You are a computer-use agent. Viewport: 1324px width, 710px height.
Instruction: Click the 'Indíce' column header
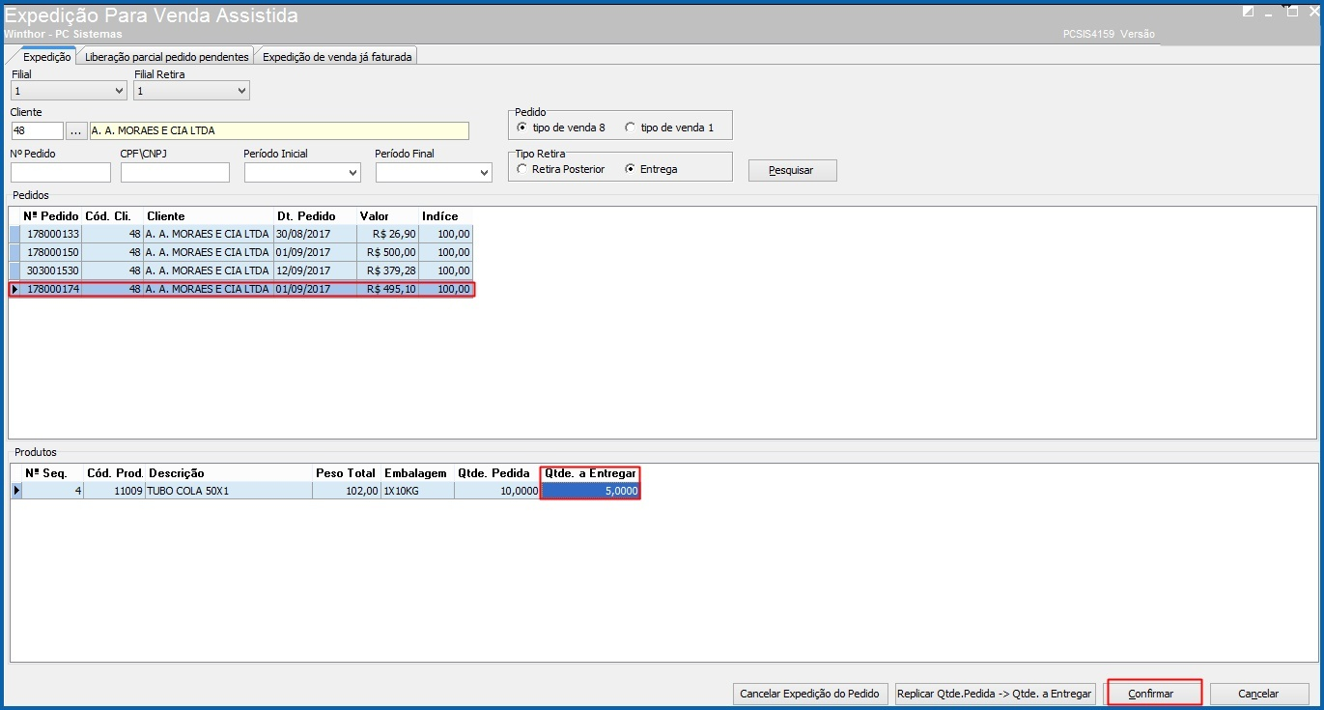tap(445, 216)
